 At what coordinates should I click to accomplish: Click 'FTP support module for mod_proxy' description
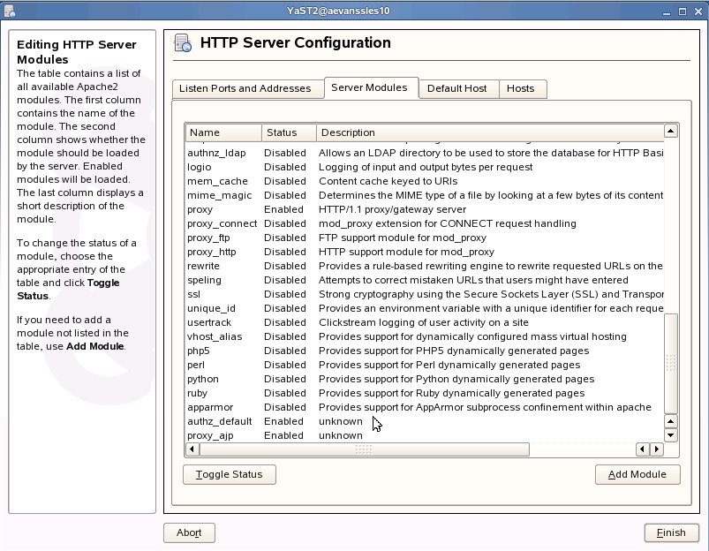(403, 238)
